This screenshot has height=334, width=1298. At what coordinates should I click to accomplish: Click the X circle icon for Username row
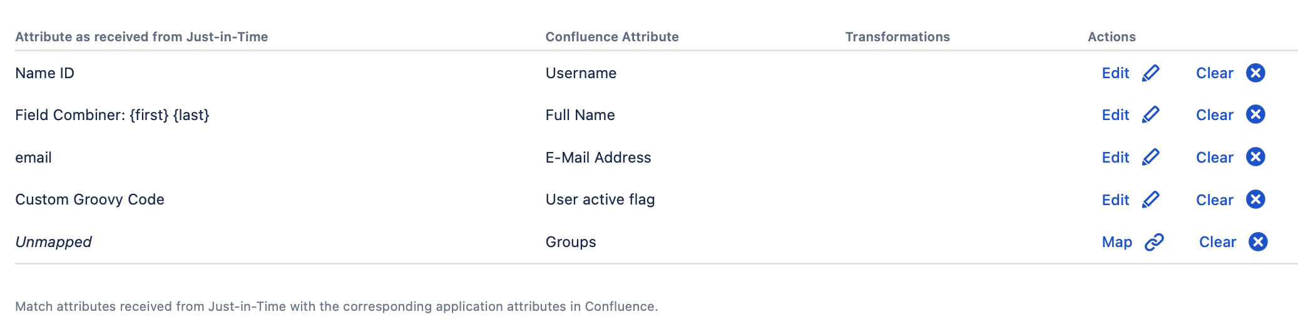pos(1255,73)
